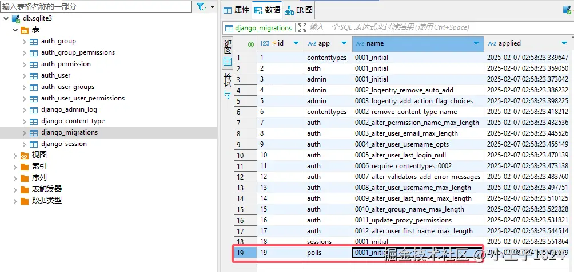
Task: Click the polls app cell
Action: click(328, 253)
